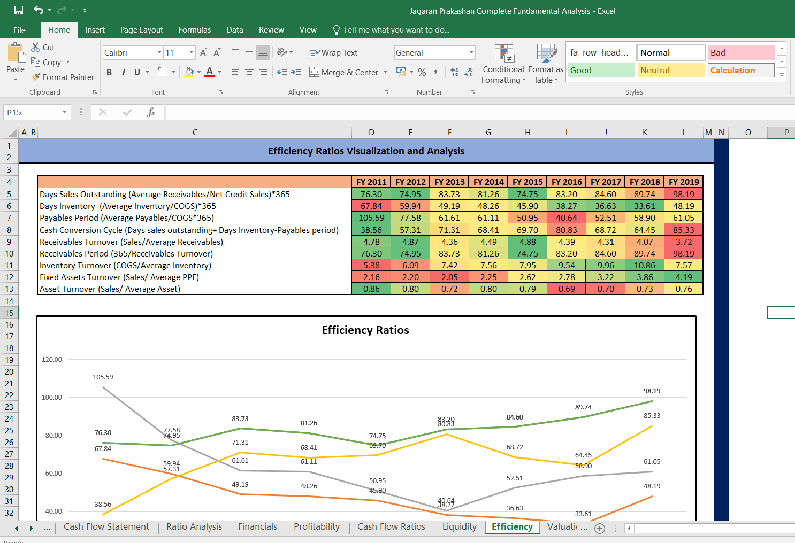The height and width of the screenshot is (543, 795).
Task: Open the font size dropdown
Action: tap(192, 52)
